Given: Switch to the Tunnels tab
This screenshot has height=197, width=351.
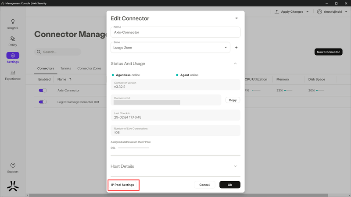Looking at the screenshot, I should (65, 68).
